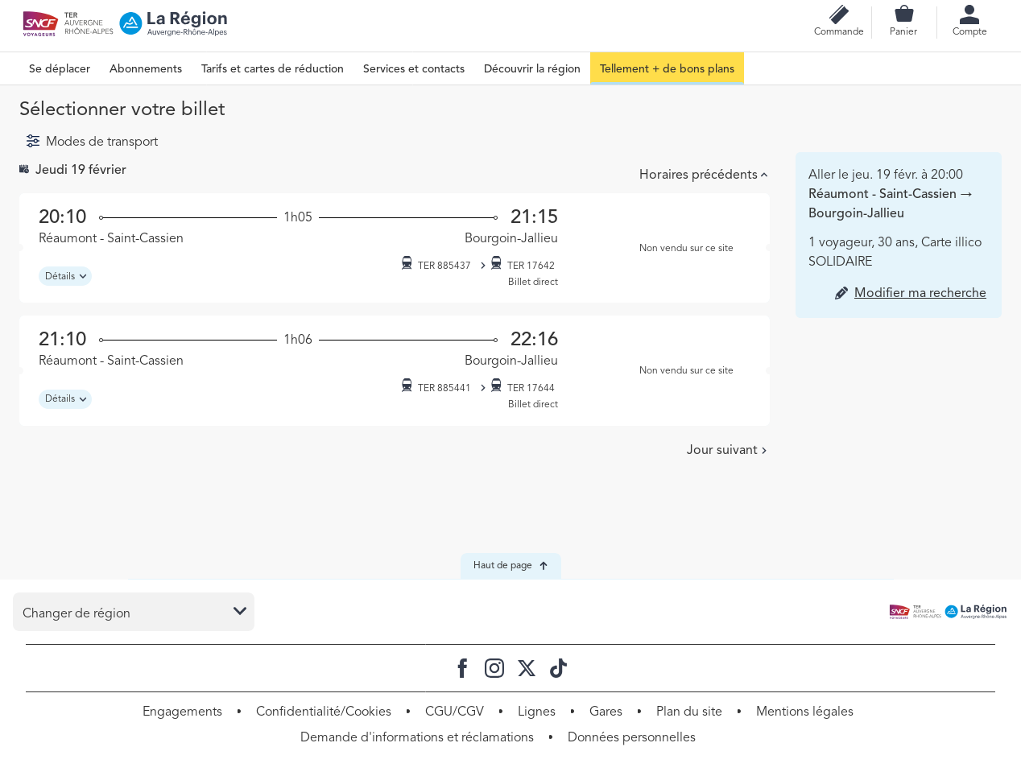Viewport: 1021px width, 776px height.
Task: Open the X (Twitter) social icon
Action: (x=527, y=668)
